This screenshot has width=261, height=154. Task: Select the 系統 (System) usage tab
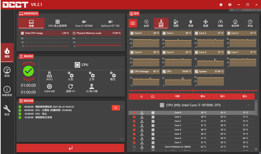31,23
